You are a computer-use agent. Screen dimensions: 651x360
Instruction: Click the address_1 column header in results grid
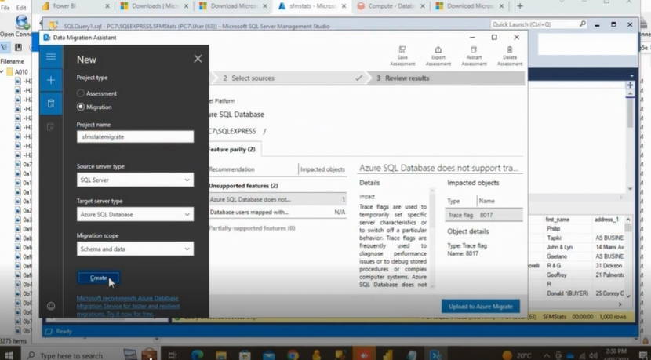pyautogui.click(x=606, y=220)
